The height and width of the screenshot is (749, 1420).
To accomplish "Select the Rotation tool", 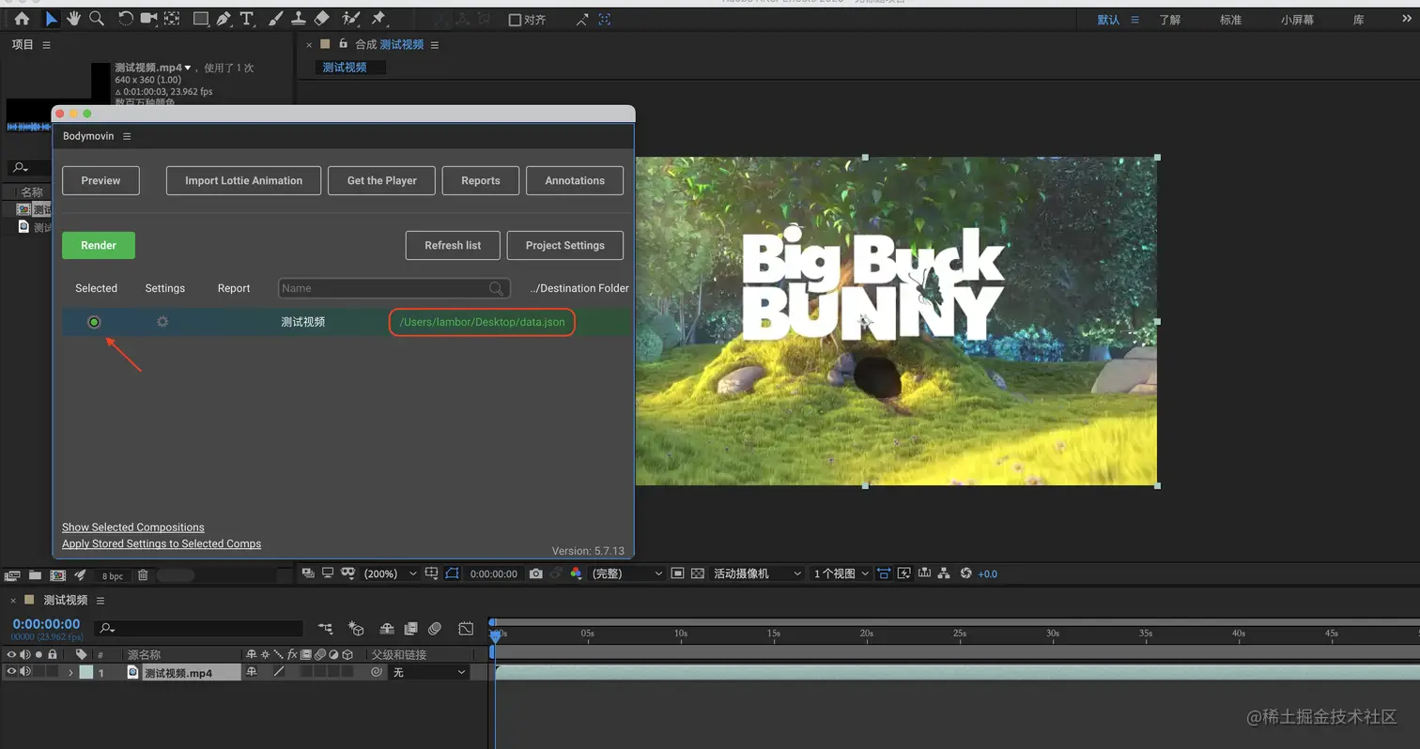I will point(125,19).
